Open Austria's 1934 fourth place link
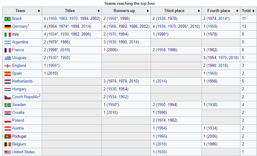This screenshot has width=257, height=156. pos(212,128)
